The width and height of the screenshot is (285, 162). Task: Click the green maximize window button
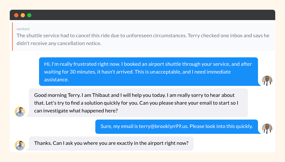coord(29,15)
